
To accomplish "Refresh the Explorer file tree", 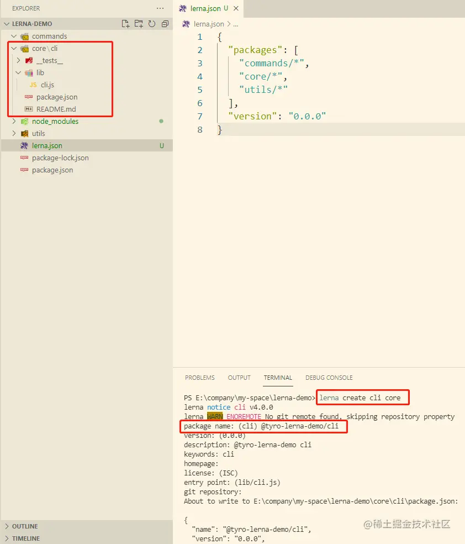I will (x=152, y=24).
